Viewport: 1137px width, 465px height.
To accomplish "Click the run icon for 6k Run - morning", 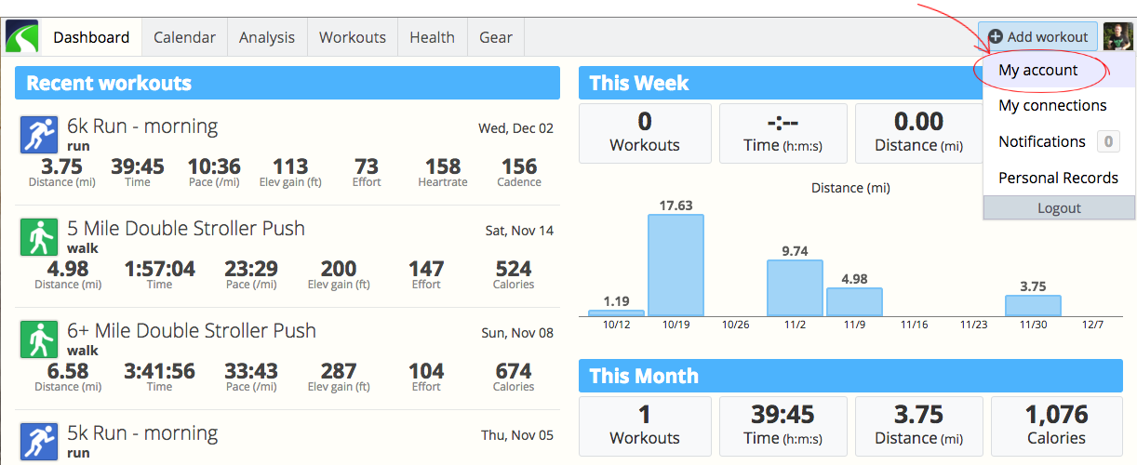I will point(39,135).
